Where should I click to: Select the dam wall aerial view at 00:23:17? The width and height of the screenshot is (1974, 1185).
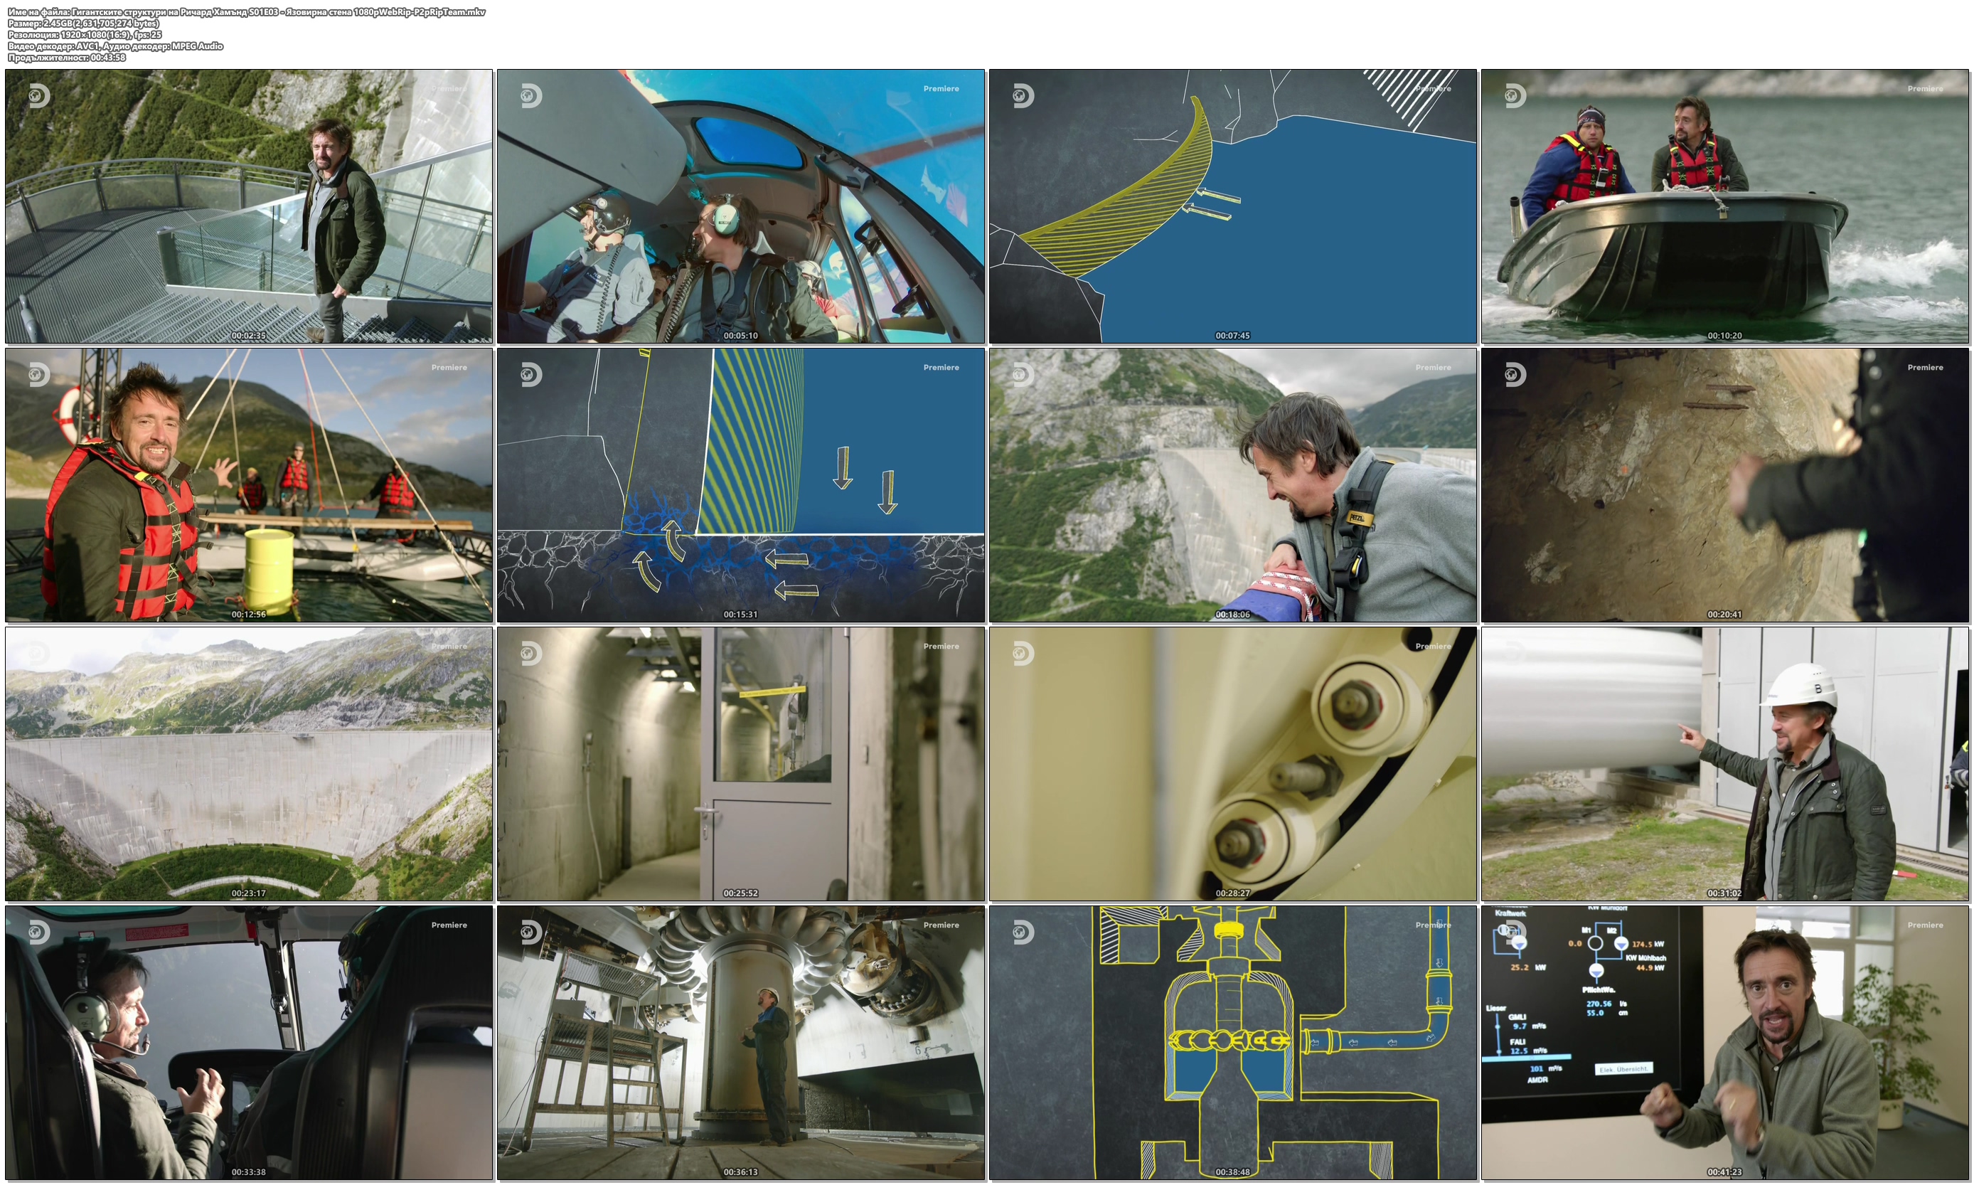248,763
